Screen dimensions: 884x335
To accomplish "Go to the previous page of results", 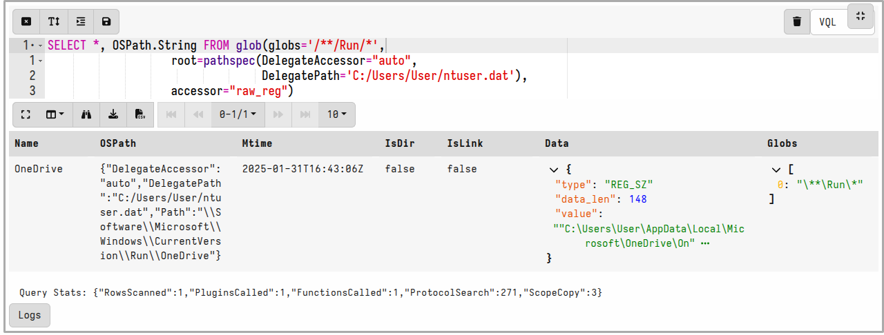I will click(x=198, y=114).
